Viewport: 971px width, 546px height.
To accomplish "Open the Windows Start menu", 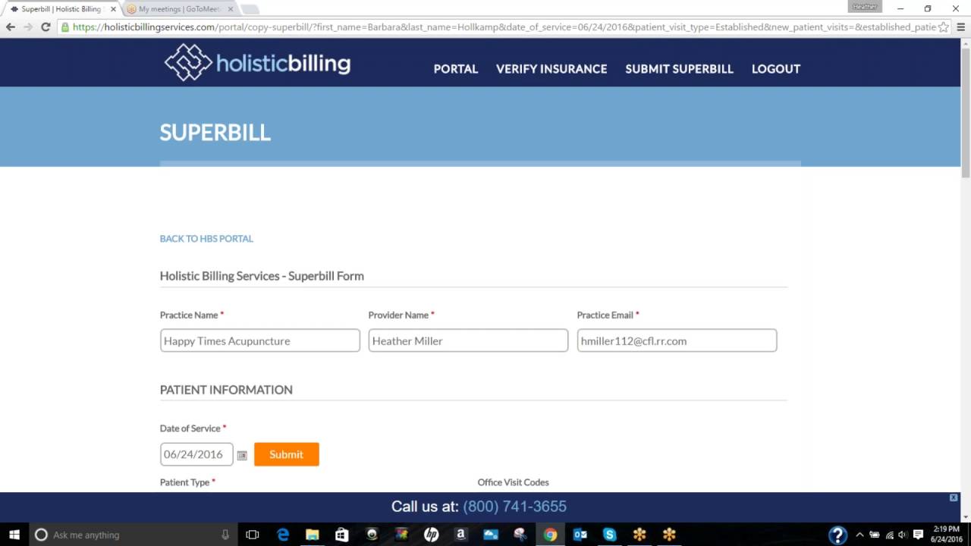I will click(14, 535).
